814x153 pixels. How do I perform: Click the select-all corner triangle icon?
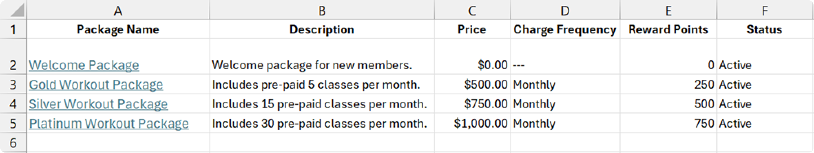coord(17,11)
